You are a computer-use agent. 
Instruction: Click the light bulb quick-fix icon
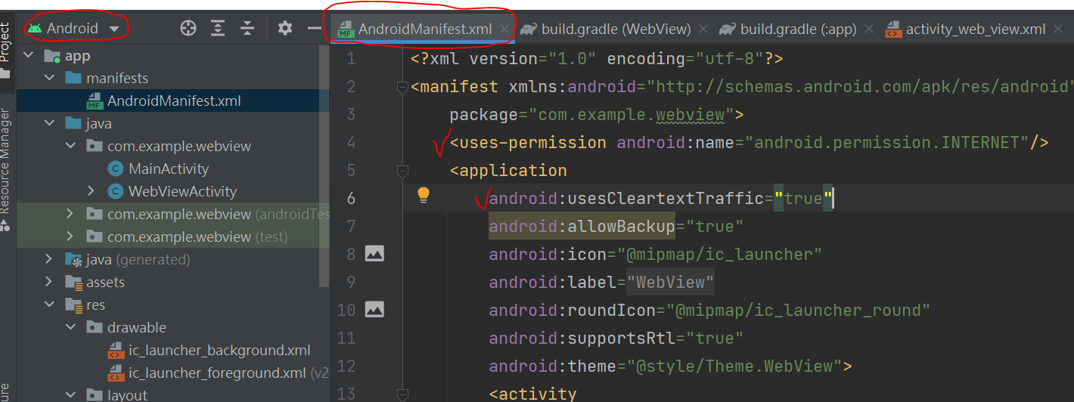pyautogui.click(x=424, y=196)
